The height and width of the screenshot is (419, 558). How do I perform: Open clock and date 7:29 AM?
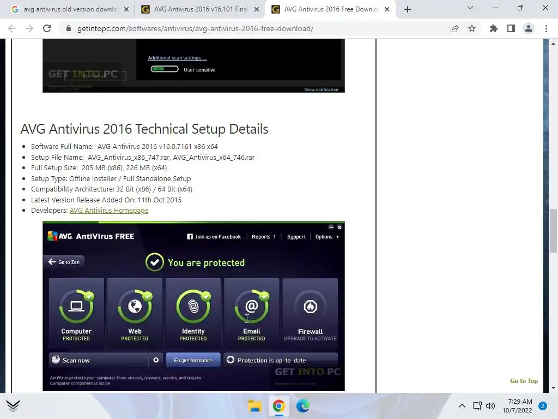click(x=518, y=406)
